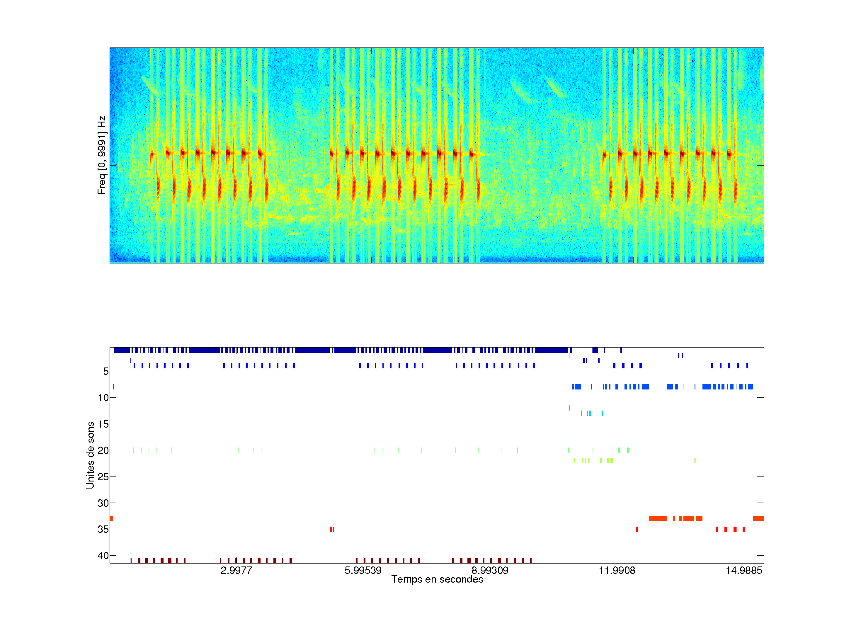Select the 11.9908 time tick label
This screenshot has height=633, width=844.
coord(617,570)
